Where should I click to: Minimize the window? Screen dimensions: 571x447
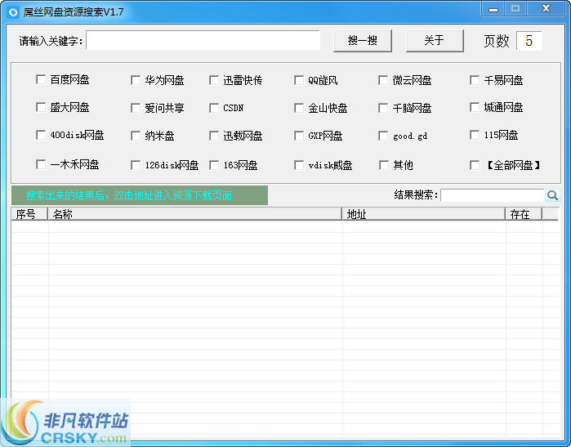pos(493,9)
